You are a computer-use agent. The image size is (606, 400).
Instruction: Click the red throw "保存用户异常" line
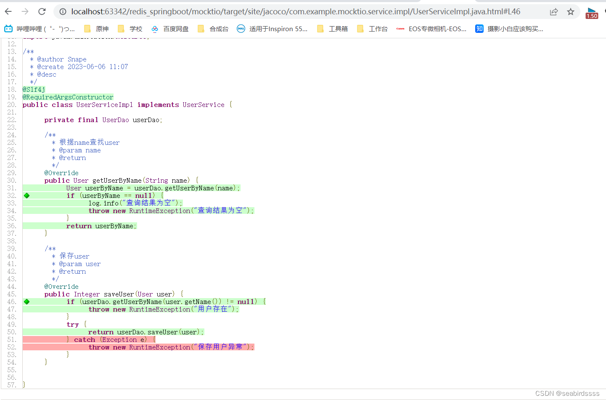tap(171, 347)
